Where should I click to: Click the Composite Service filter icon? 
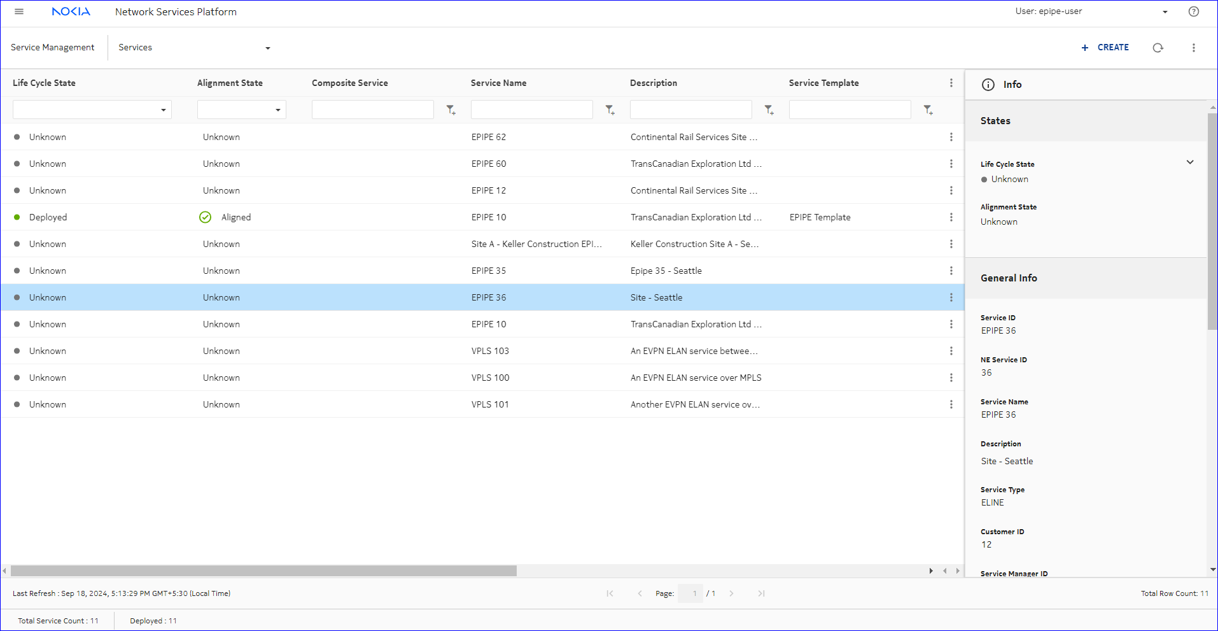(x=451, y=110)
